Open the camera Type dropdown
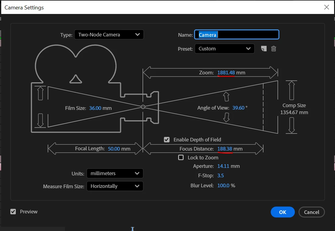This screenshot has height=231, width=335. click(109, 35)
